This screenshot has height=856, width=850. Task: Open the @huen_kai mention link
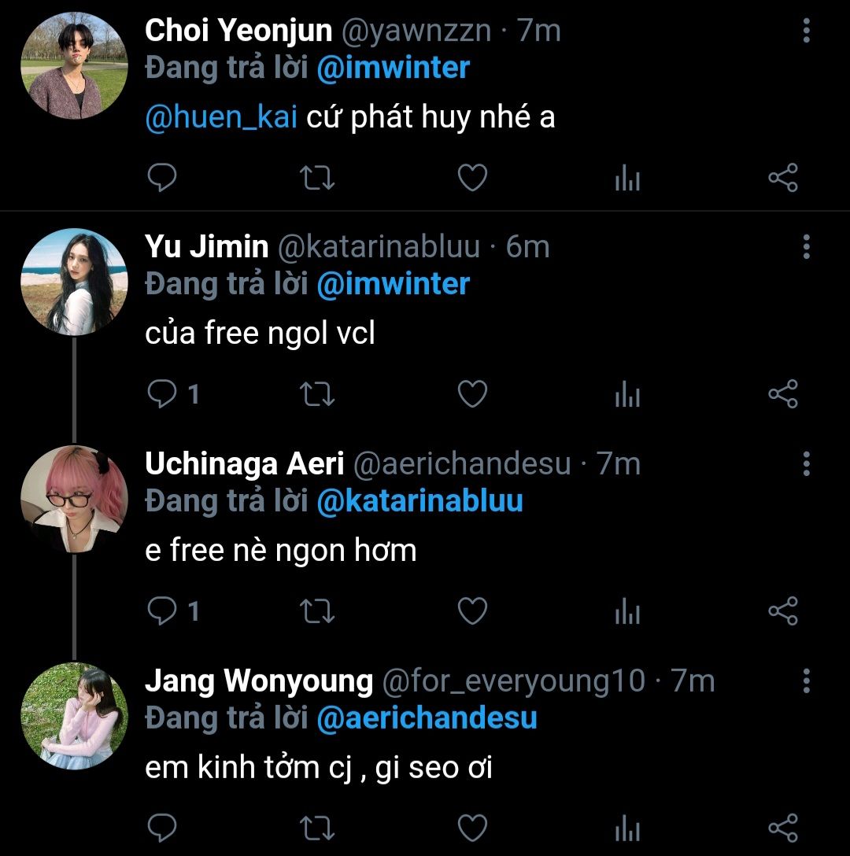coord(221,117)
